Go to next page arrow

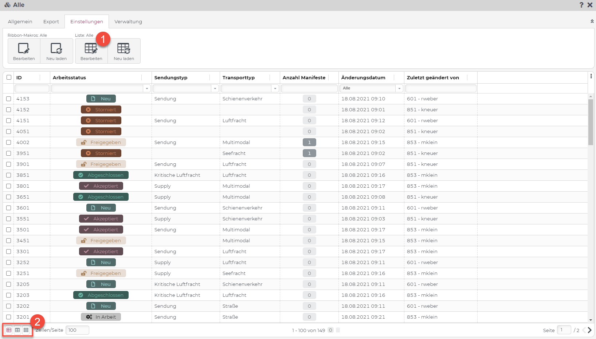point(589,330)
